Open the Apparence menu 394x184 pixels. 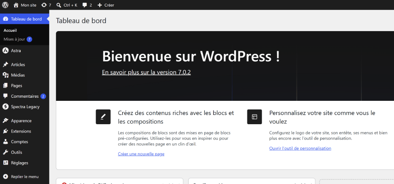(24, 121)
